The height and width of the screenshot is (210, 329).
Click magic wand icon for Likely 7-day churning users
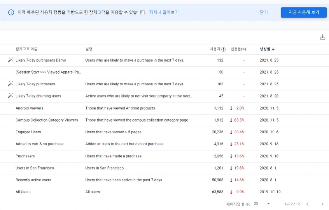pos(10,96)
